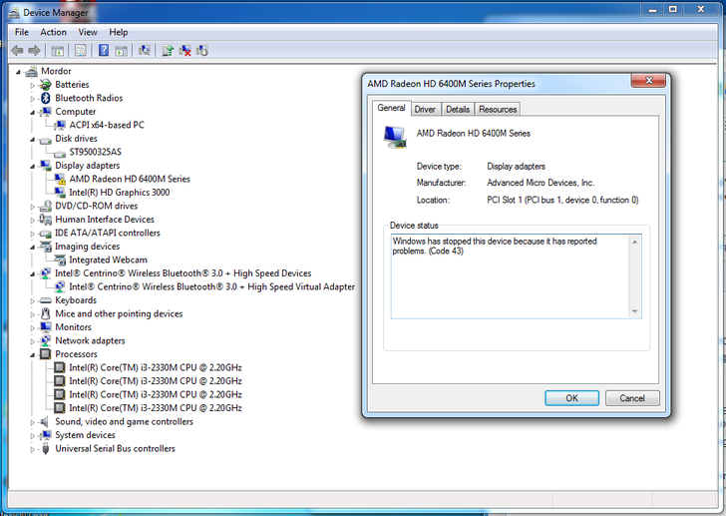
Task: Click Cancel in the Properties dialog
Action: tap(632, 398)
